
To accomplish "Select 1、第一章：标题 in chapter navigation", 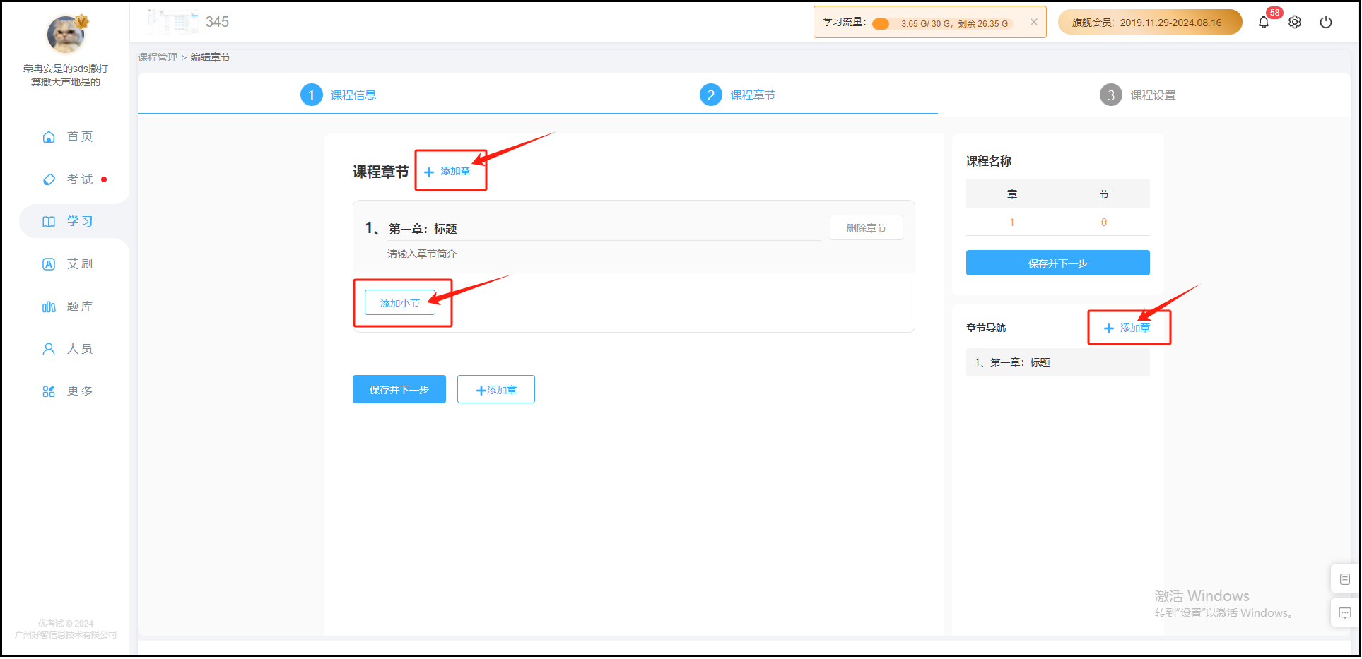I will point(1057,362).
